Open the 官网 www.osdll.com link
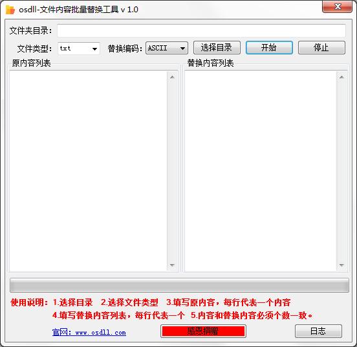This screenshot has height=347, width=357. (x=89, y=332)
